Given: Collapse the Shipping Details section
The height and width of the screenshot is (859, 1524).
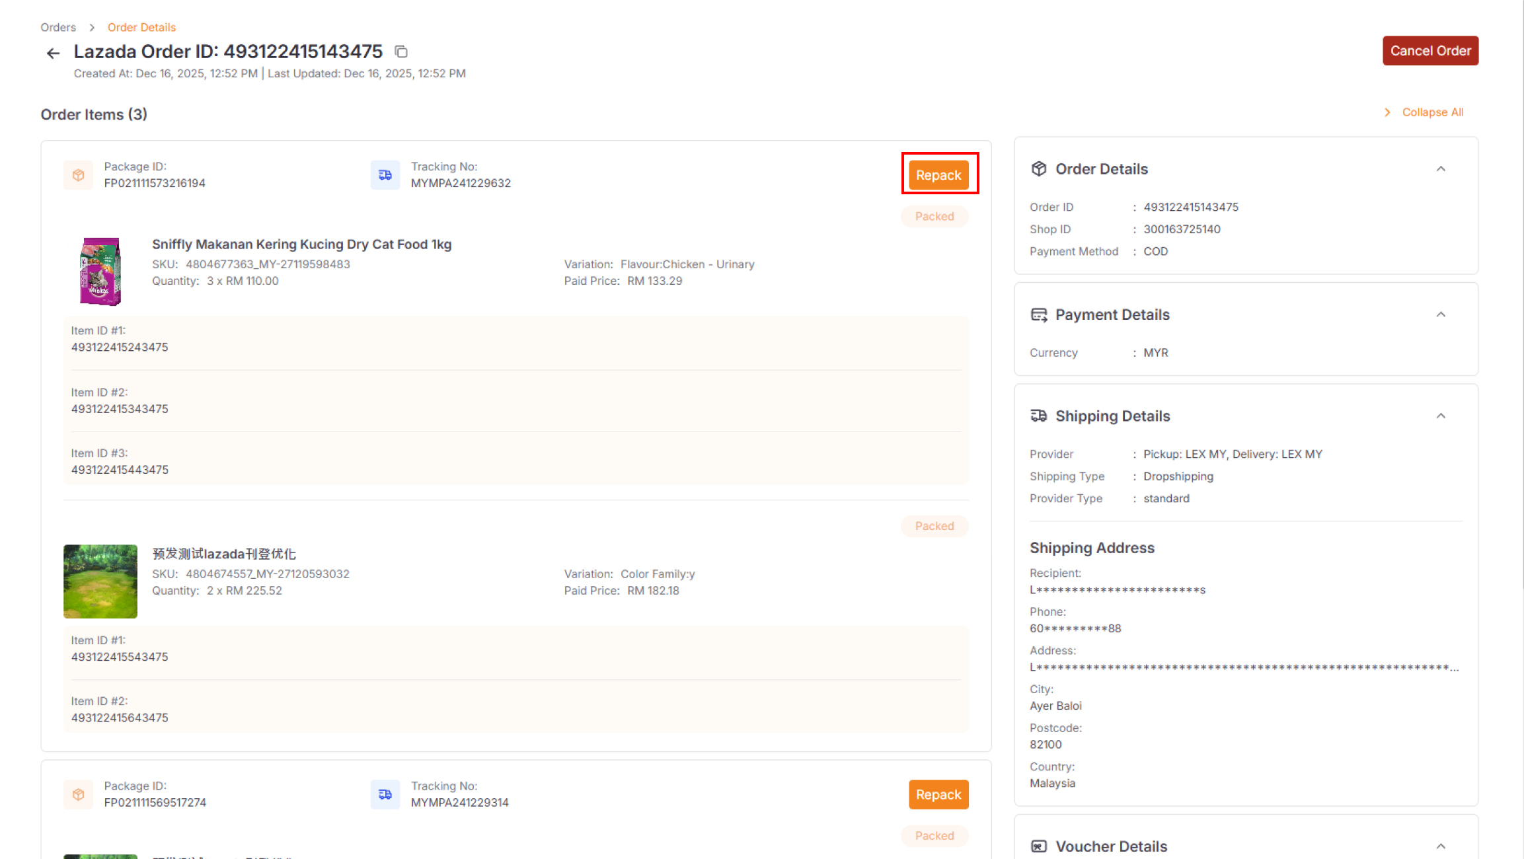Looking at the screenshot, I should click(1441, 416).
